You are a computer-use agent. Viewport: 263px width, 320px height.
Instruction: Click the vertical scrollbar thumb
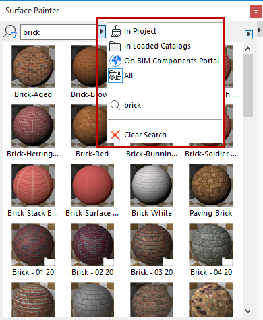(247, 85)
